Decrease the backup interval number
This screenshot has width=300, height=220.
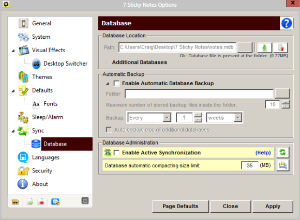[198, 120]
